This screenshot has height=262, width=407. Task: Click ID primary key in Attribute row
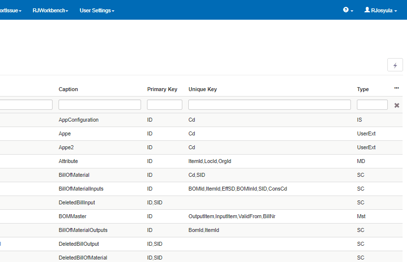(x=150, y=162)
